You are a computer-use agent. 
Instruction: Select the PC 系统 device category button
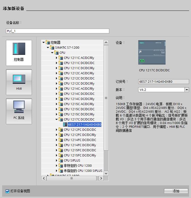tap(19, 112)
